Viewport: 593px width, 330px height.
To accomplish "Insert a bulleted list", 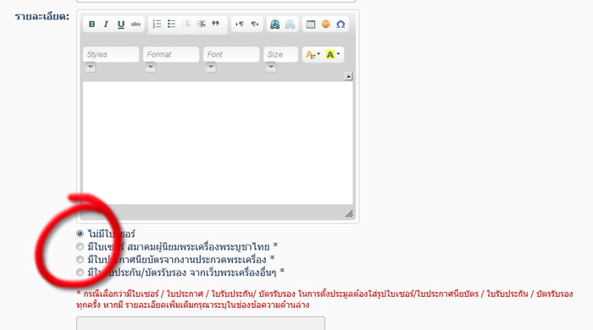I will pyautogui.click(x=171, y=25).
